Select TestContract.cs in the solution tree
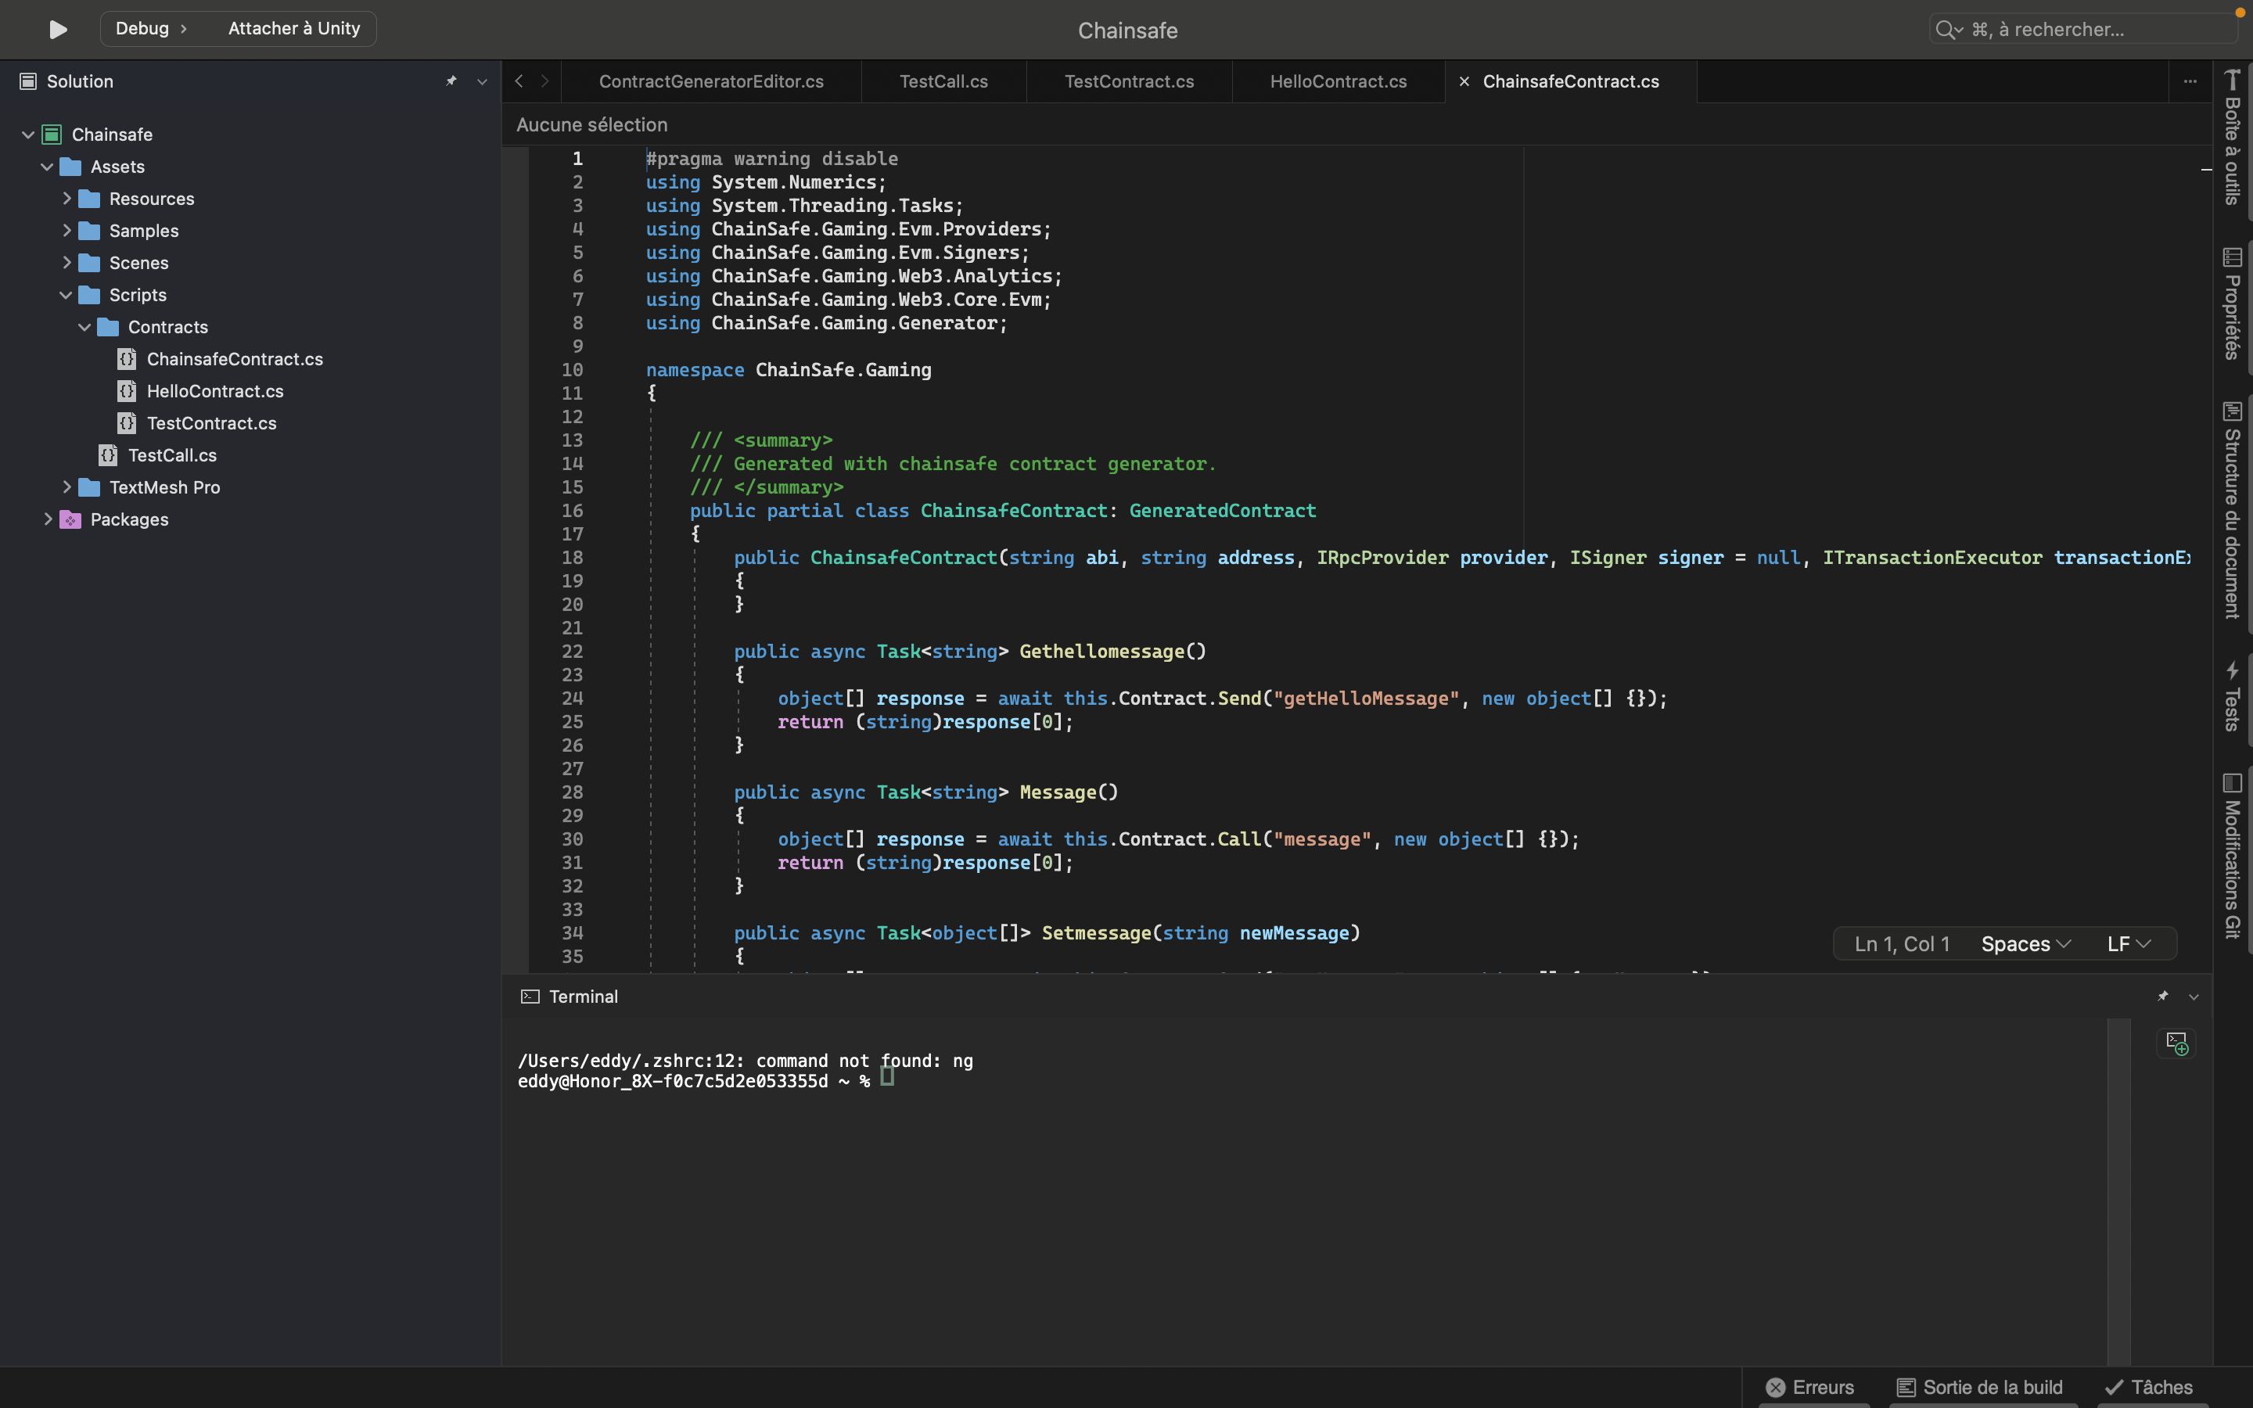The height and width of the screenshot is (1408, 2253). 211,424
